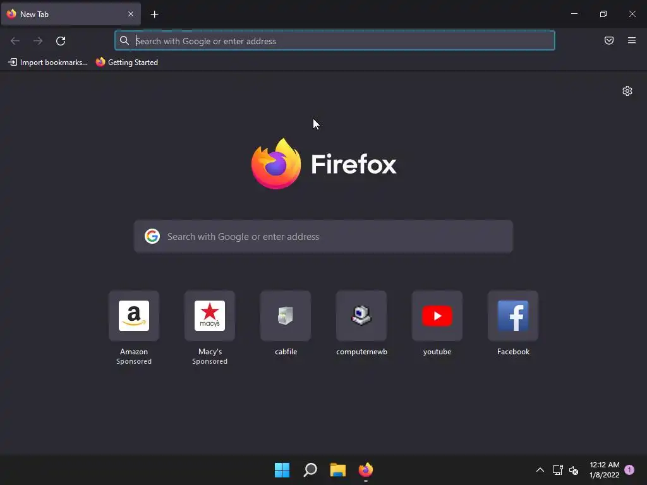Click the muted volume tray icon
The image size is (647, 485).
pyautogui.click(x=574, y=470)
